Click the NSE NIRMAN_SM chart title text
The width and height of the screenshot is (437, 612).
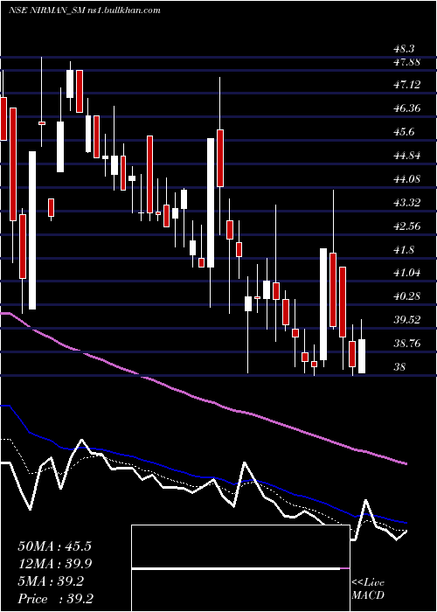tap(84, 10)
